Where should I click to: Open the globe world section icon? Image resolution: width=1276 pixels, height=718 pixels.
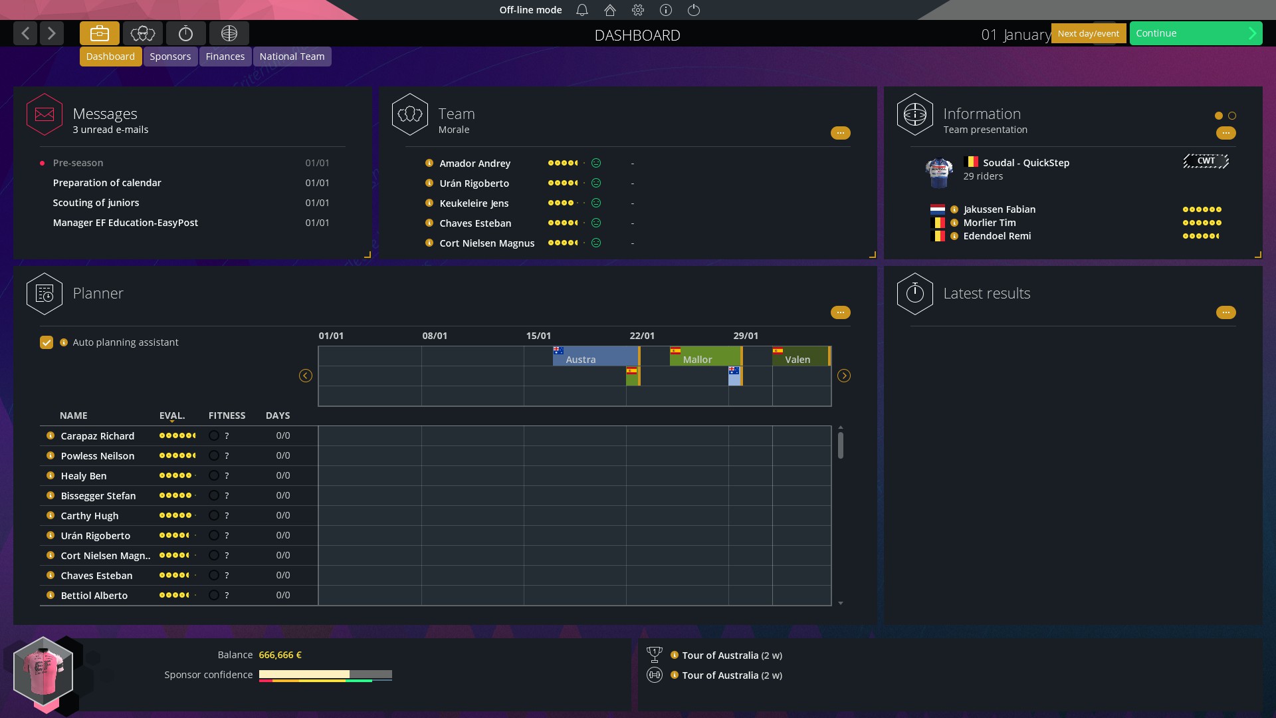click(229, 33)
